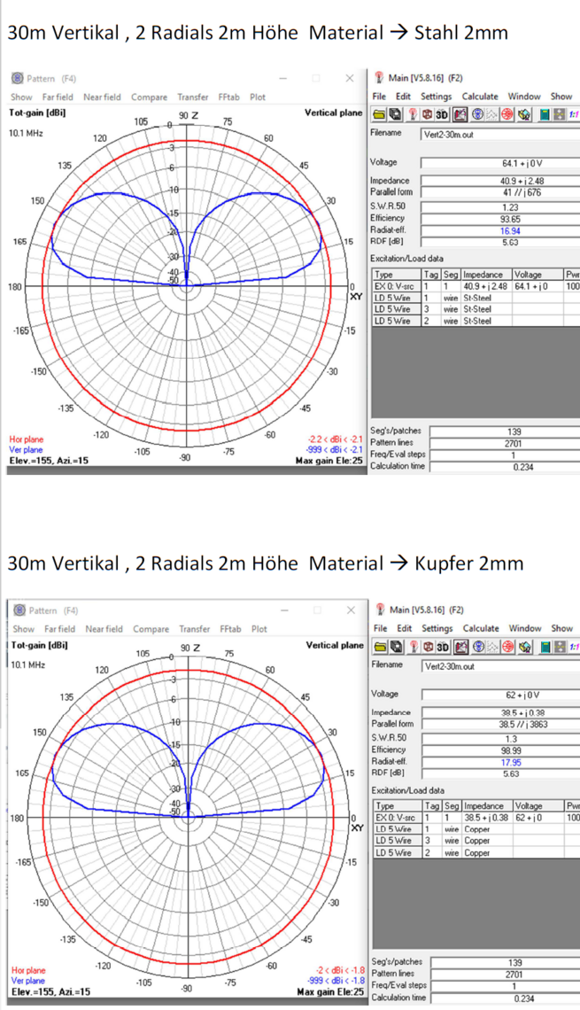This screenshot has width=580, height=1010.
Task: Minimize the Kupfer Pattern (F4) window
Action: pyautogui.click(x=284, y=610)
